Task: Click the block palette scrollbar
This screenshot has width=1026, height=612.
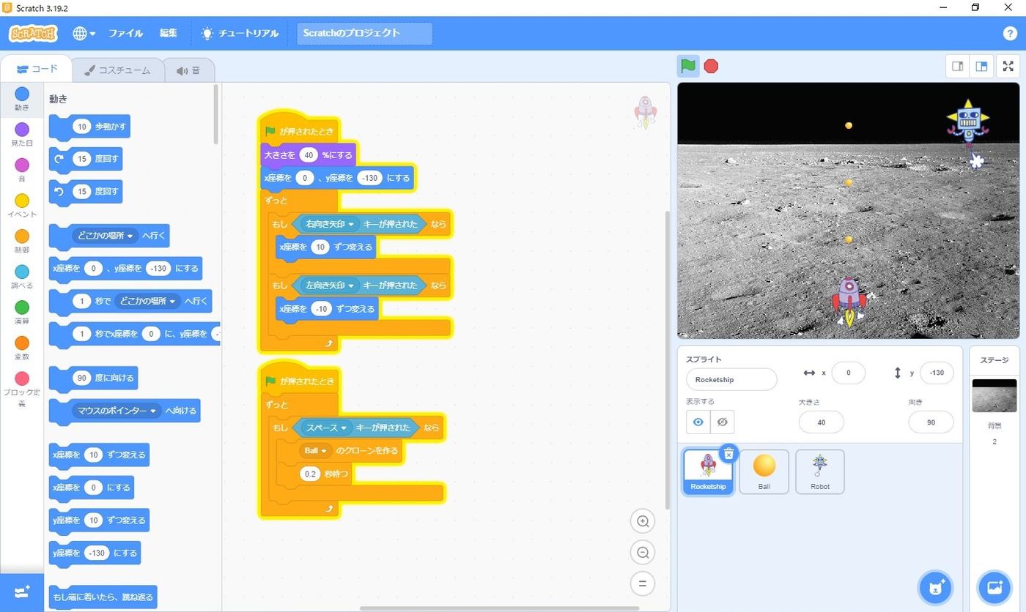Action: pyautogui.click(x=216, y=114)
